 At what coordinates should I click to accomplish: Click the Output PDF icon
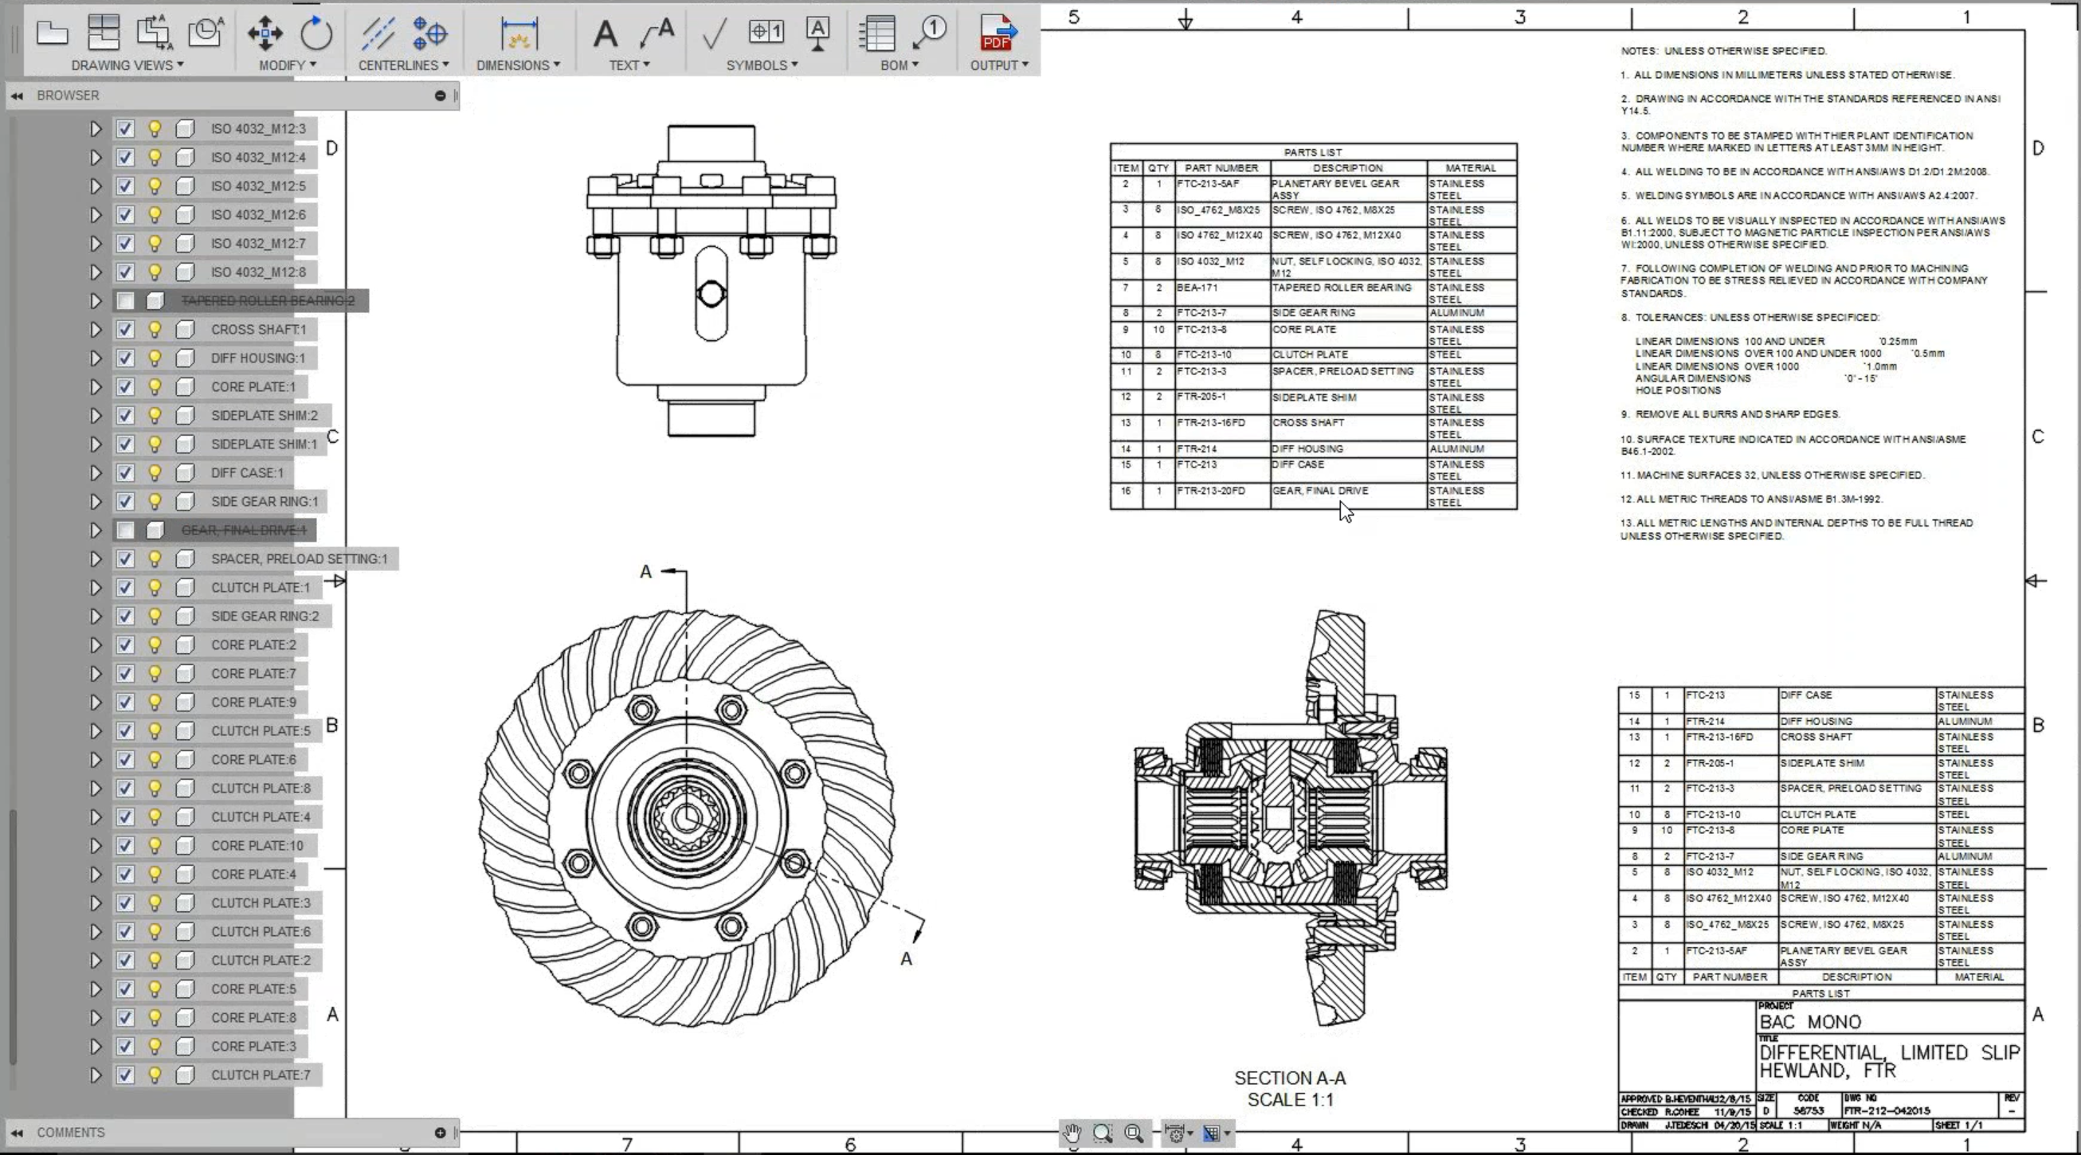pos(997,33)
